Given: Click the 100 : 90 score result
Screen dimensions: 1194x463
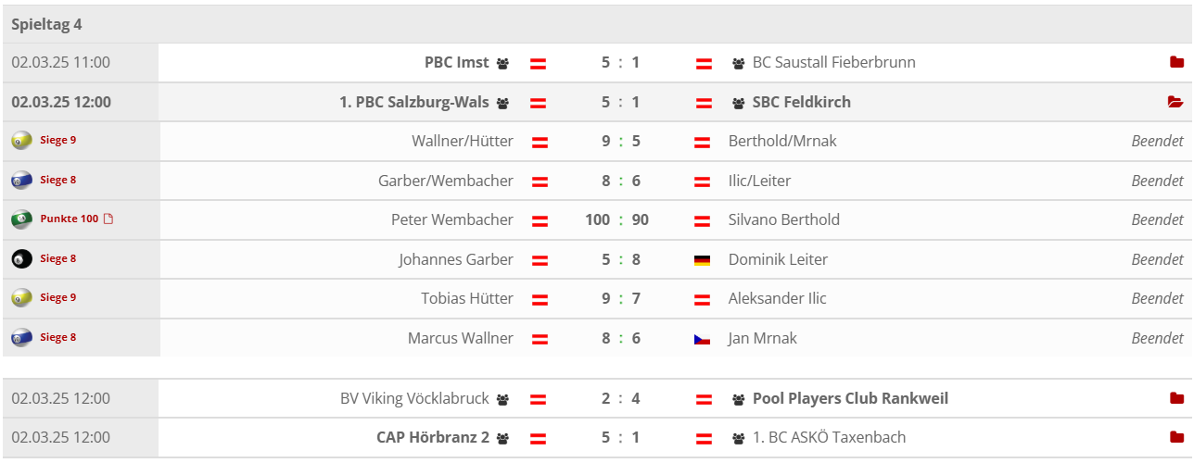Looking at the screenshot, I should point(616,219).
